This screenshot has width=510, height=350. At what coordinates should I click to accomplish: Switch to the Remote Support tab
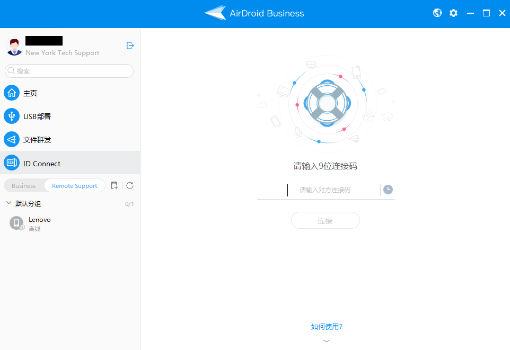coord(74,185)
